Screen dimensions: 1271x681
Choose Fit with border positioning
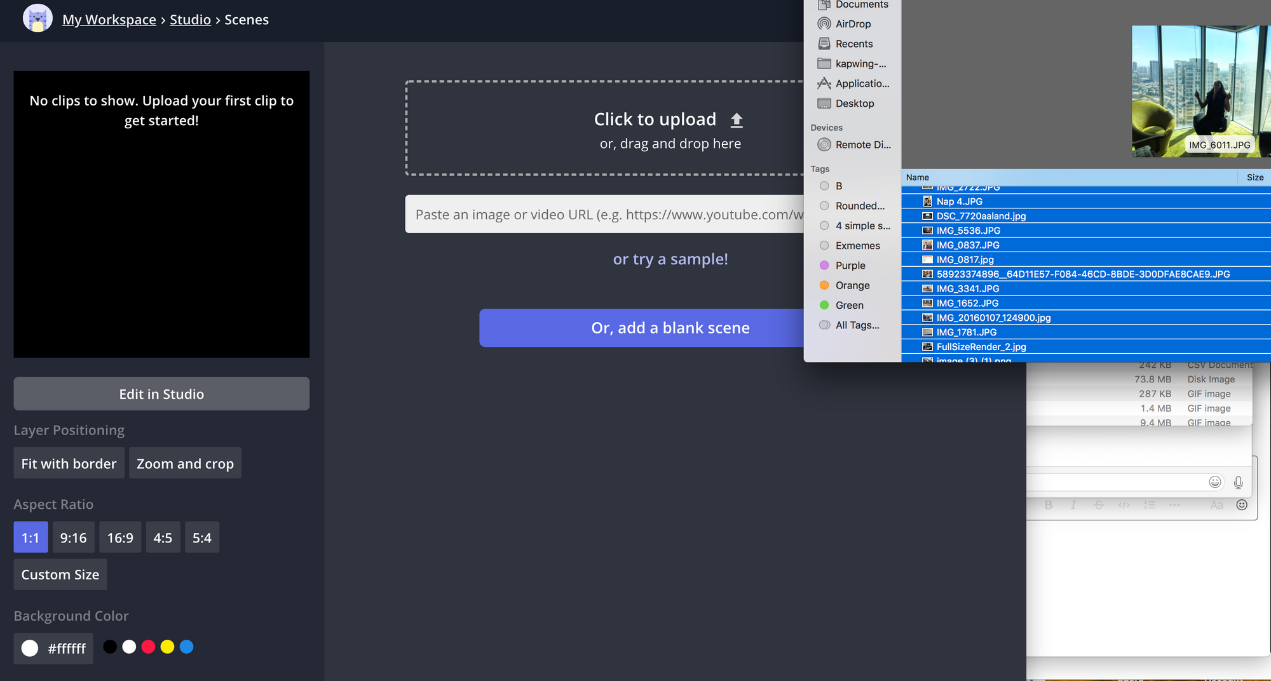(69, 463)
